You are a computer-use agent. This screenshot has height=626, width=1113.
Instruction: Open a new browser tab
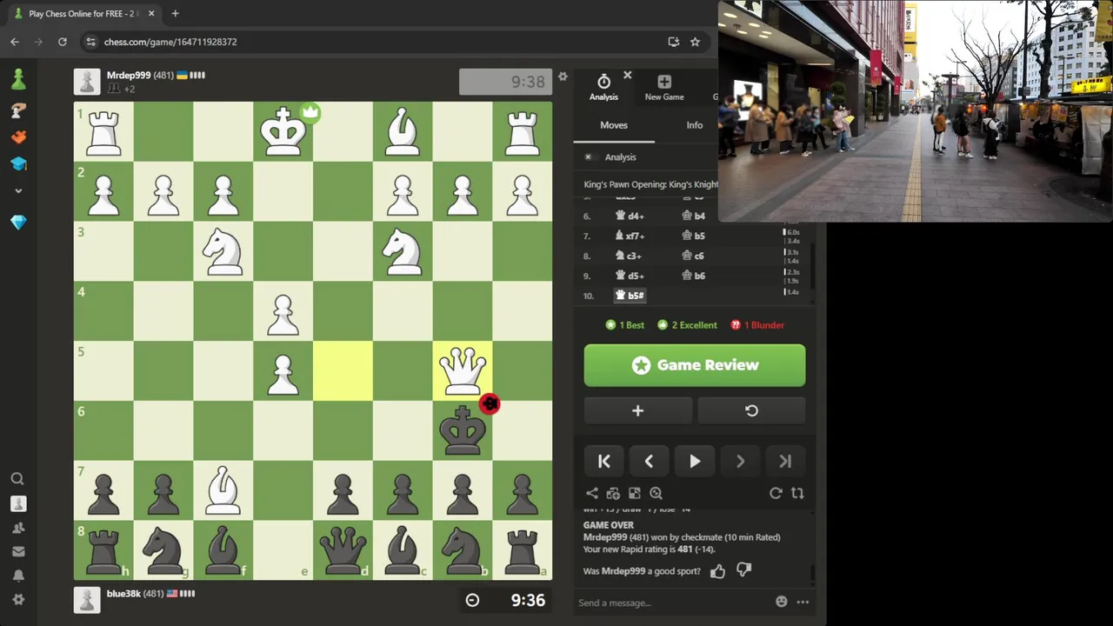pos(175,14)
